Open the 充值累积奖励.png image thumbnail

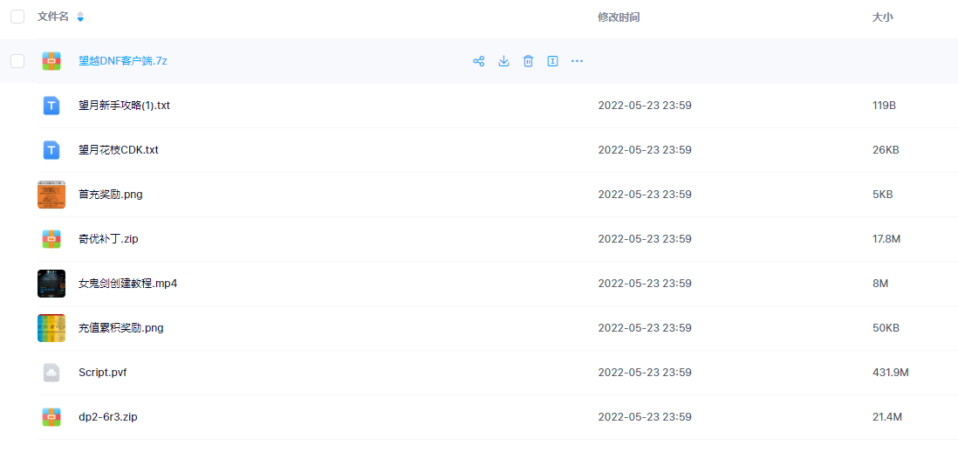[51, 328]
